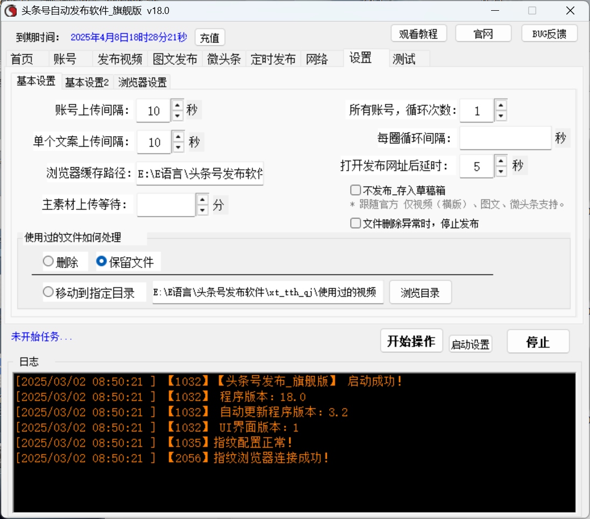The width and height of the screenshot is (590, 519).
Task: Click the 打开发布网址后延时 value field
Action: coord(477,166)
